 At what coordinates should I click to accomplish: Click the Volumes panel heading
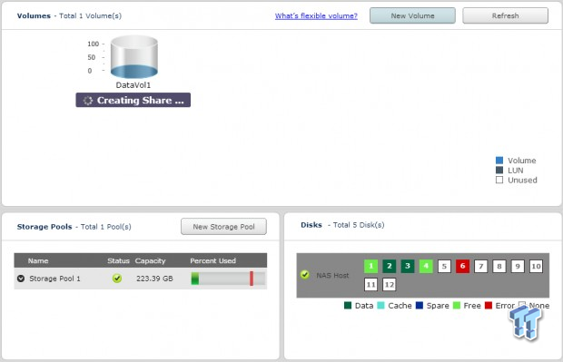click(x=34, y=15)
